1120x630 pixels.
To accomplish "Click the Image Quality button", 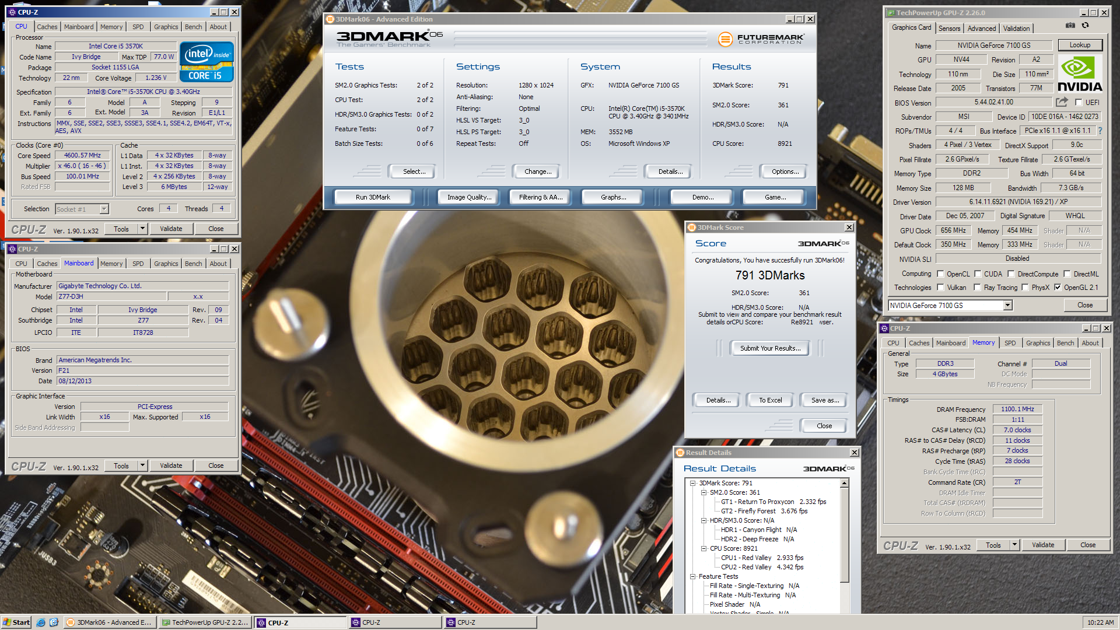I will [x=469, y=197].
